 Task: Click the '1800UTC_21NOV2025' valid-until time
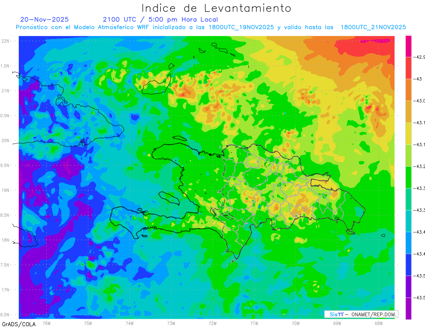pyautogui.click(x=373, y=27)
